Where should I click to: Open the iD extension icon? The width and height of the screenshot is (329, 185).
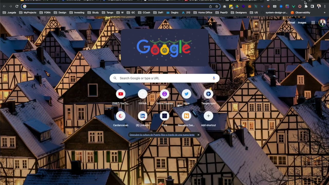275,6
